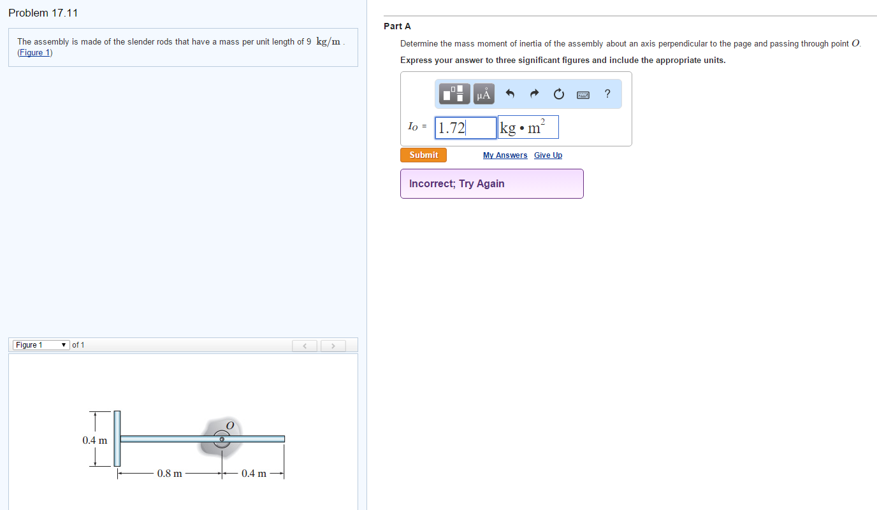
Task: Submit the answer
Action: (423, 155)
